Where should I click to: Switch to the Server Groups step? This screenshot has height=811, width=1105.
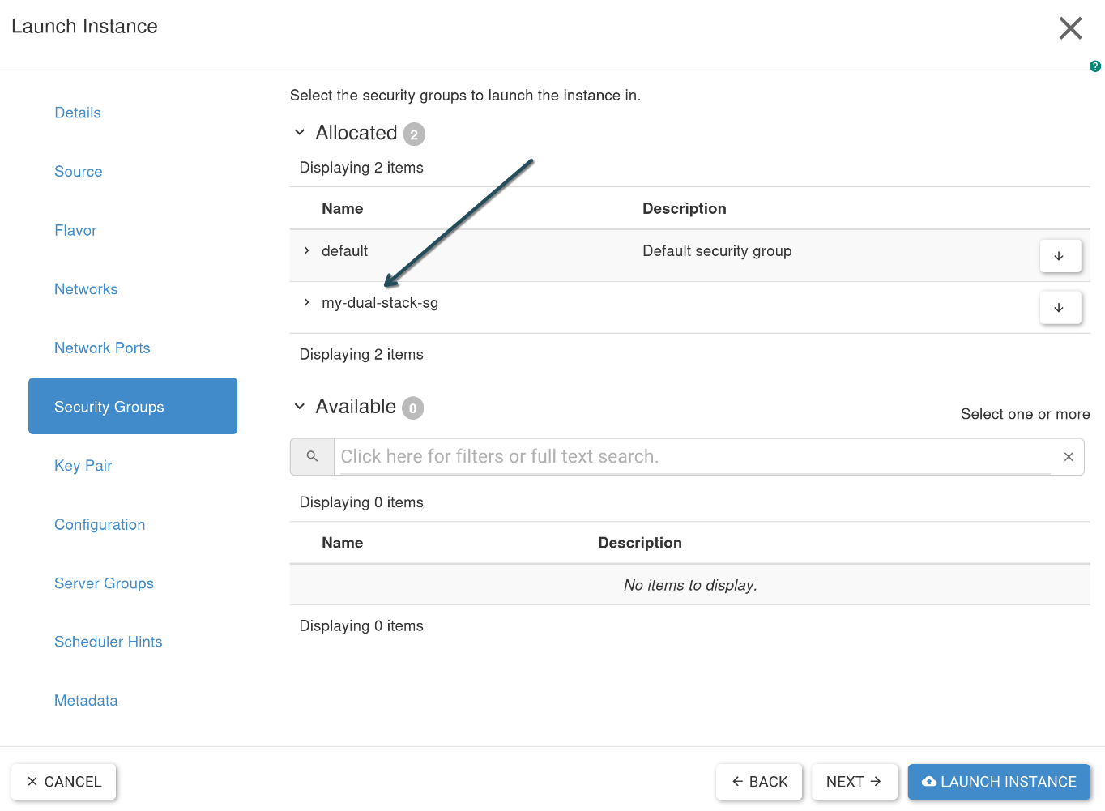pos(104,583)
